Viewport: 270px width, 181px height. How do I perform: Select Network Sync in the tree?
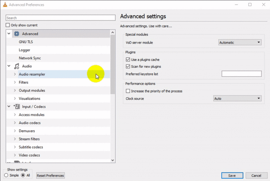(x=30, y=58)
